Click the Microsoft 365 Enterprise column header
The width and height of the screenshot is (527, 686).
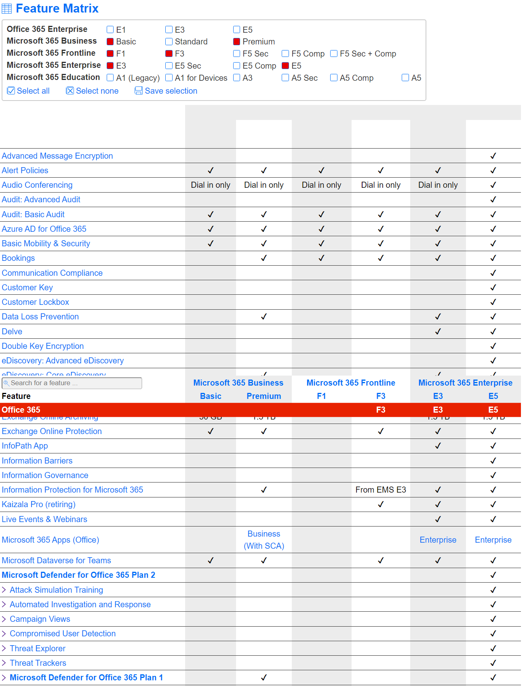(466, 383)
